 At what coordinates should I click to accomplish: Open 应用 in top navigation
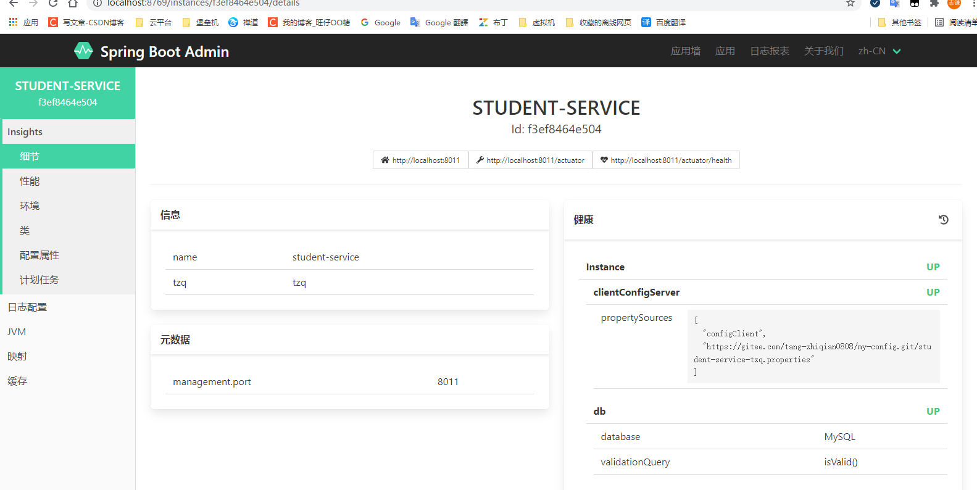[725, 51]
